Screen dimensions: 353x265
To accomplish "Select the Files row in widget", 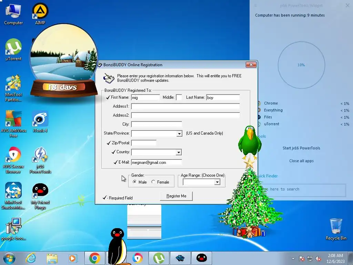I will 303,117.
